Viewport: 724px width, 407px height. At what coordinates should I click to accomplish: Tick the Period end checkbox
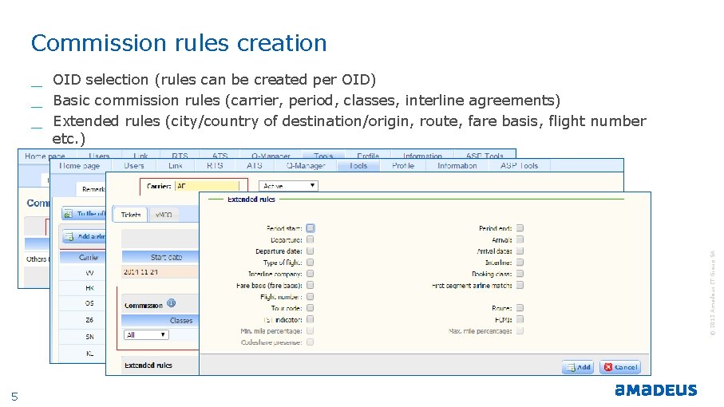tap(520, 228)
